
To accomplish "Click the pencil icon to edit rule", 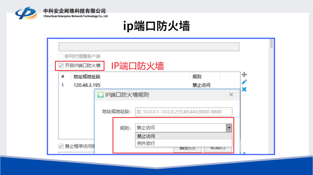I will pyautogui.click(x=244, y=82).
